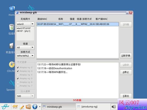Click log line 启动Deauthentication
This screenshot has height=110, width=147.
click(55, 68)
